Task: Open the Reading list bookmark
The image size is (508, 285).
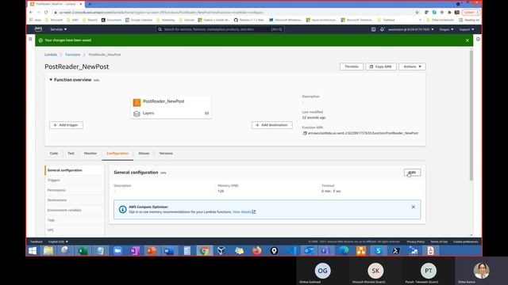Action: coord(469,20)
